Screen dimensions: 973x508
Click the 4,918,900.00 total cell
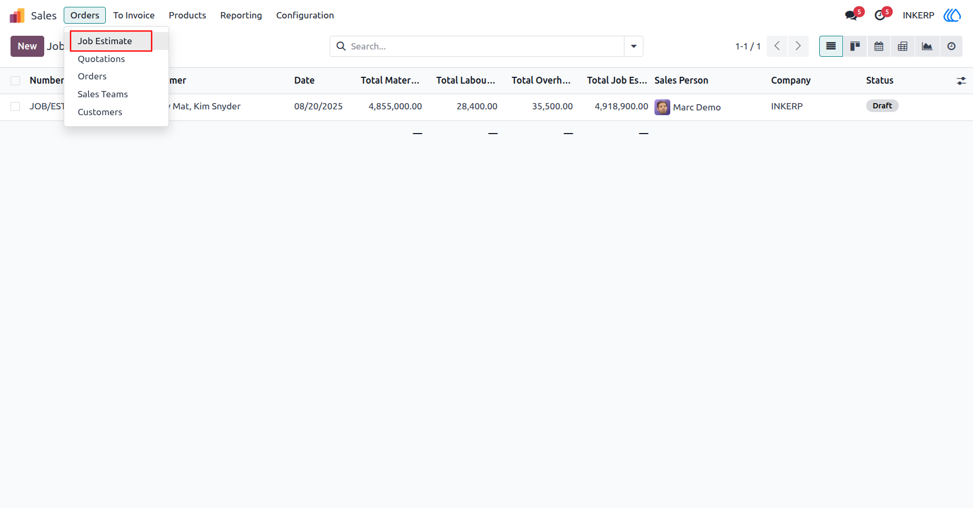[x=621, y=106]
